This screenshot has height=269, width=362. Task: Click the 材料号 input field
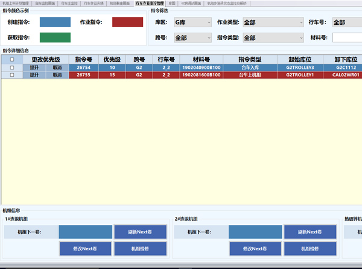pyautogui.click(x=347, y=37)
